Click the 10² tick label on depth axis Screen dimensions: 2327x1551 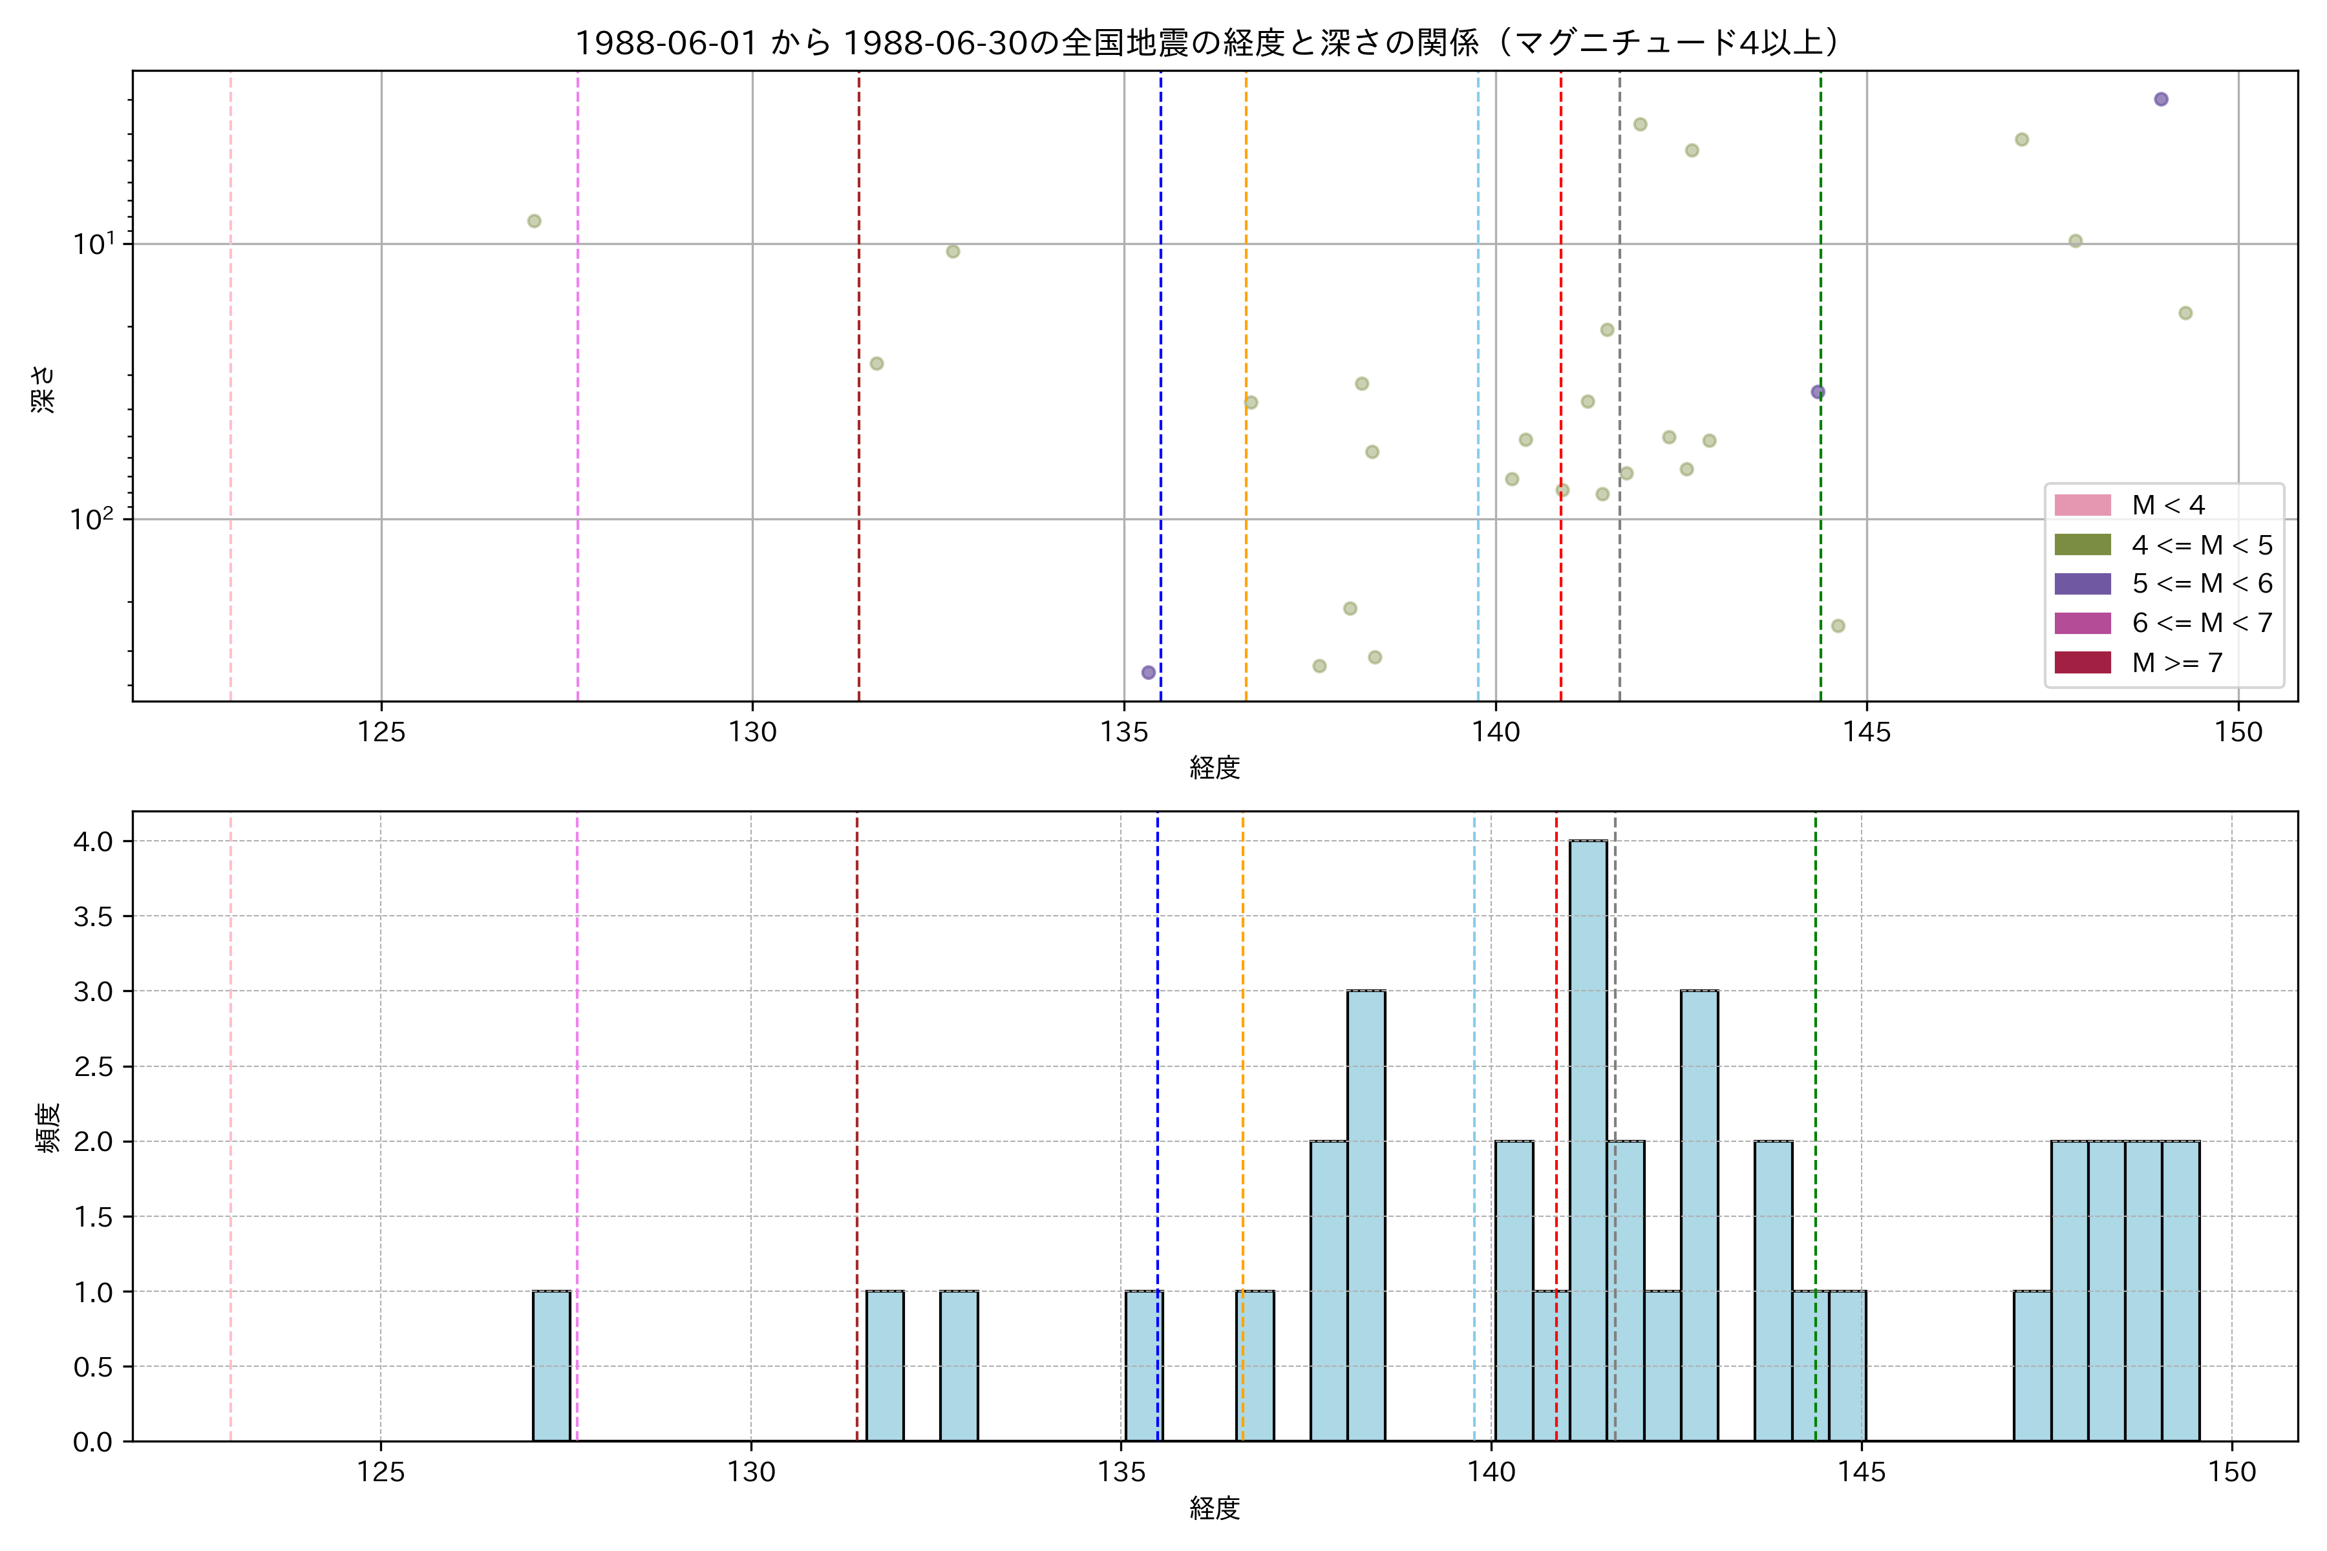(x=91, y=518)
